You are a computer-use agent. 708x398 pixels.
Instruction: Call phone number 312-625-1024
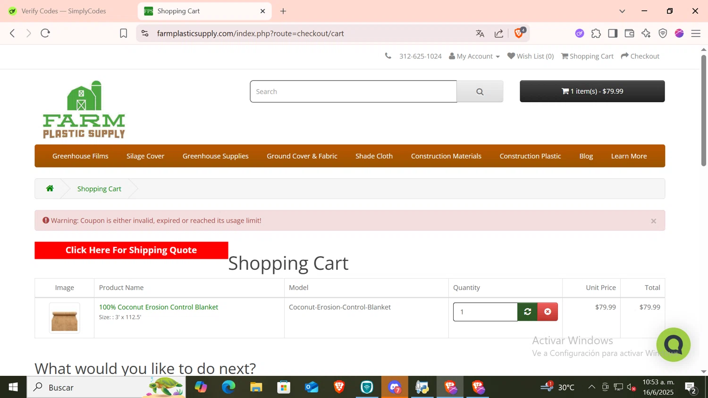click(420, 56)
